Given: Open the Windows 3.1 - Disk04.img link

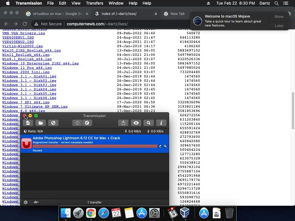Looking at the screenshot, I should tap(29, 89).
